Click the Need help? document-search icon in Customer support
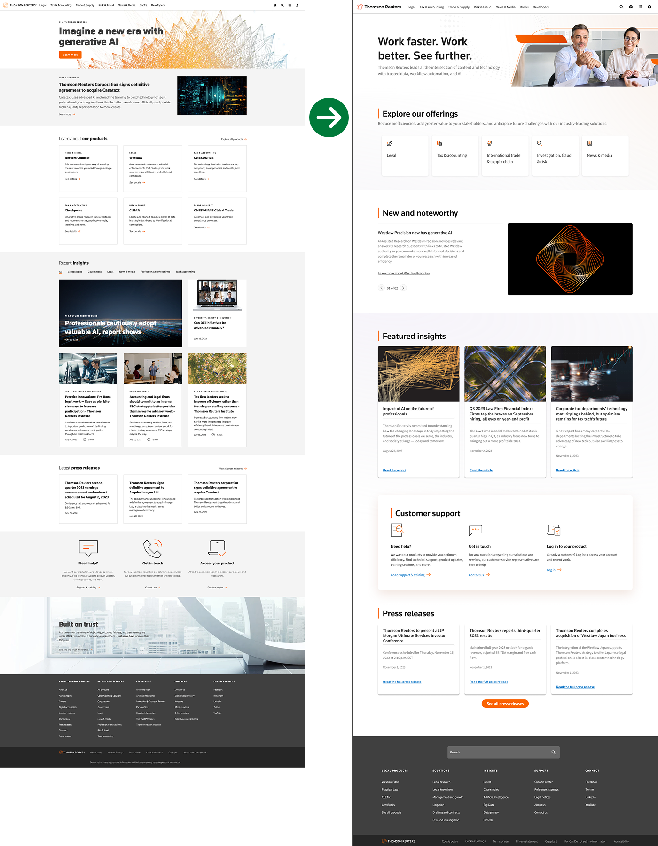Viewport: 658px width, 846px height. tap(398, 530)
